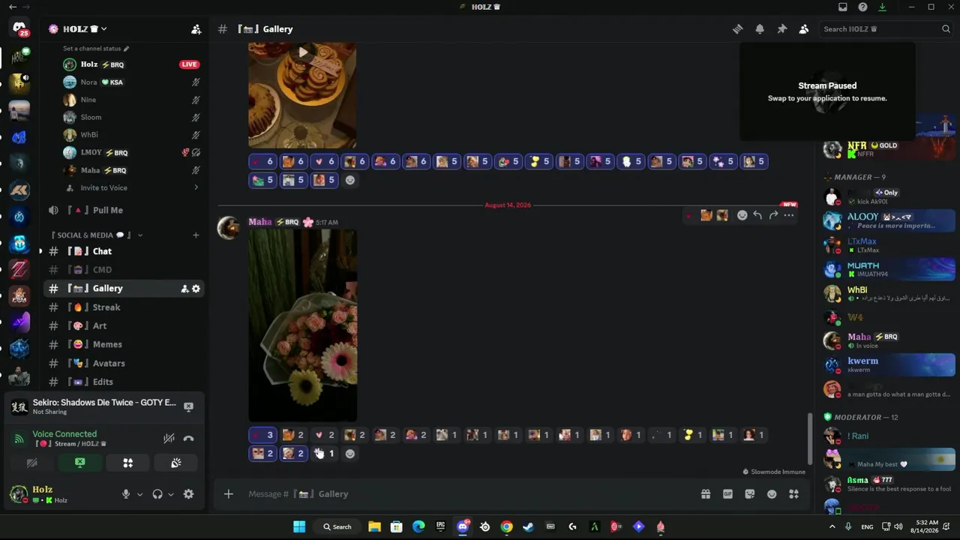Open the emoji picker in message bar
The height and width of the screenshot is (540, 960).
(x=772, y=493)
